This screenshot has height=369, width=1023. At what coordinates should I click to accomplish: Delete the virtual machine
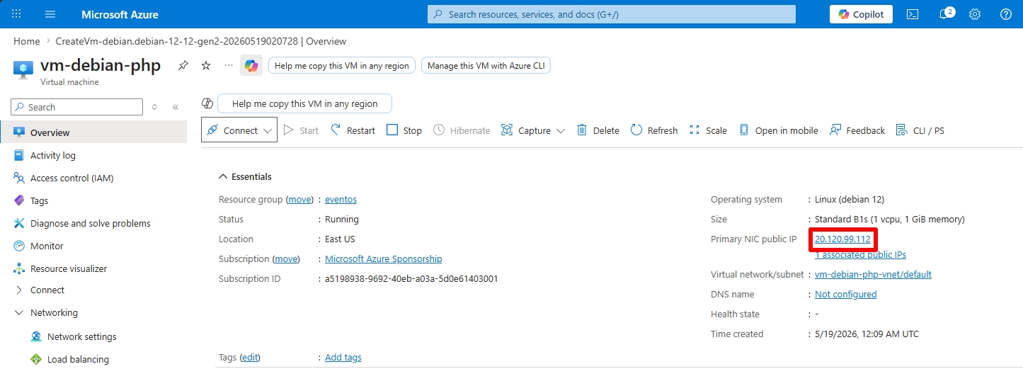(x=598, y=130)
